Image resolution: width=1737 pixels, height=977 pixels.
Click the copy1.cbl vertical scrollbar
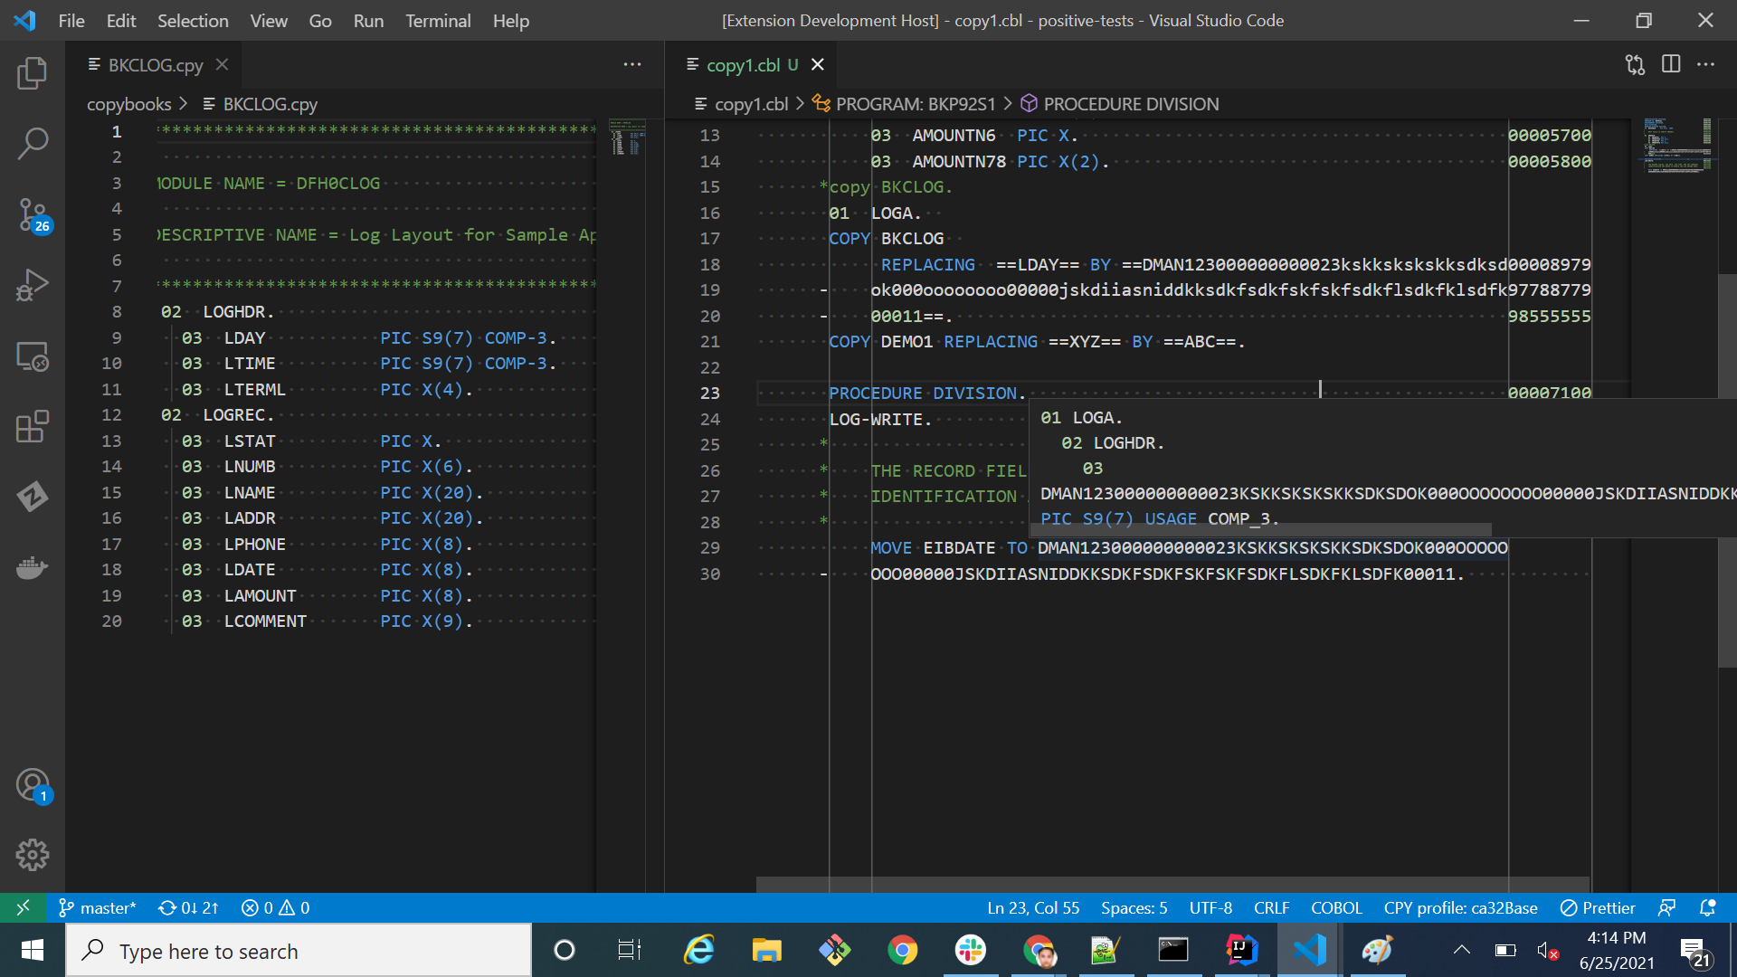click(x=1727, y=470)
